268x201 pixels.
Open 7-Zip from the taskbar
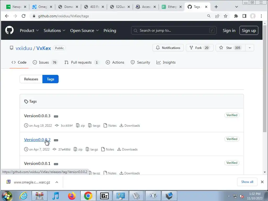pyautogui.click(x=104, y=196)
